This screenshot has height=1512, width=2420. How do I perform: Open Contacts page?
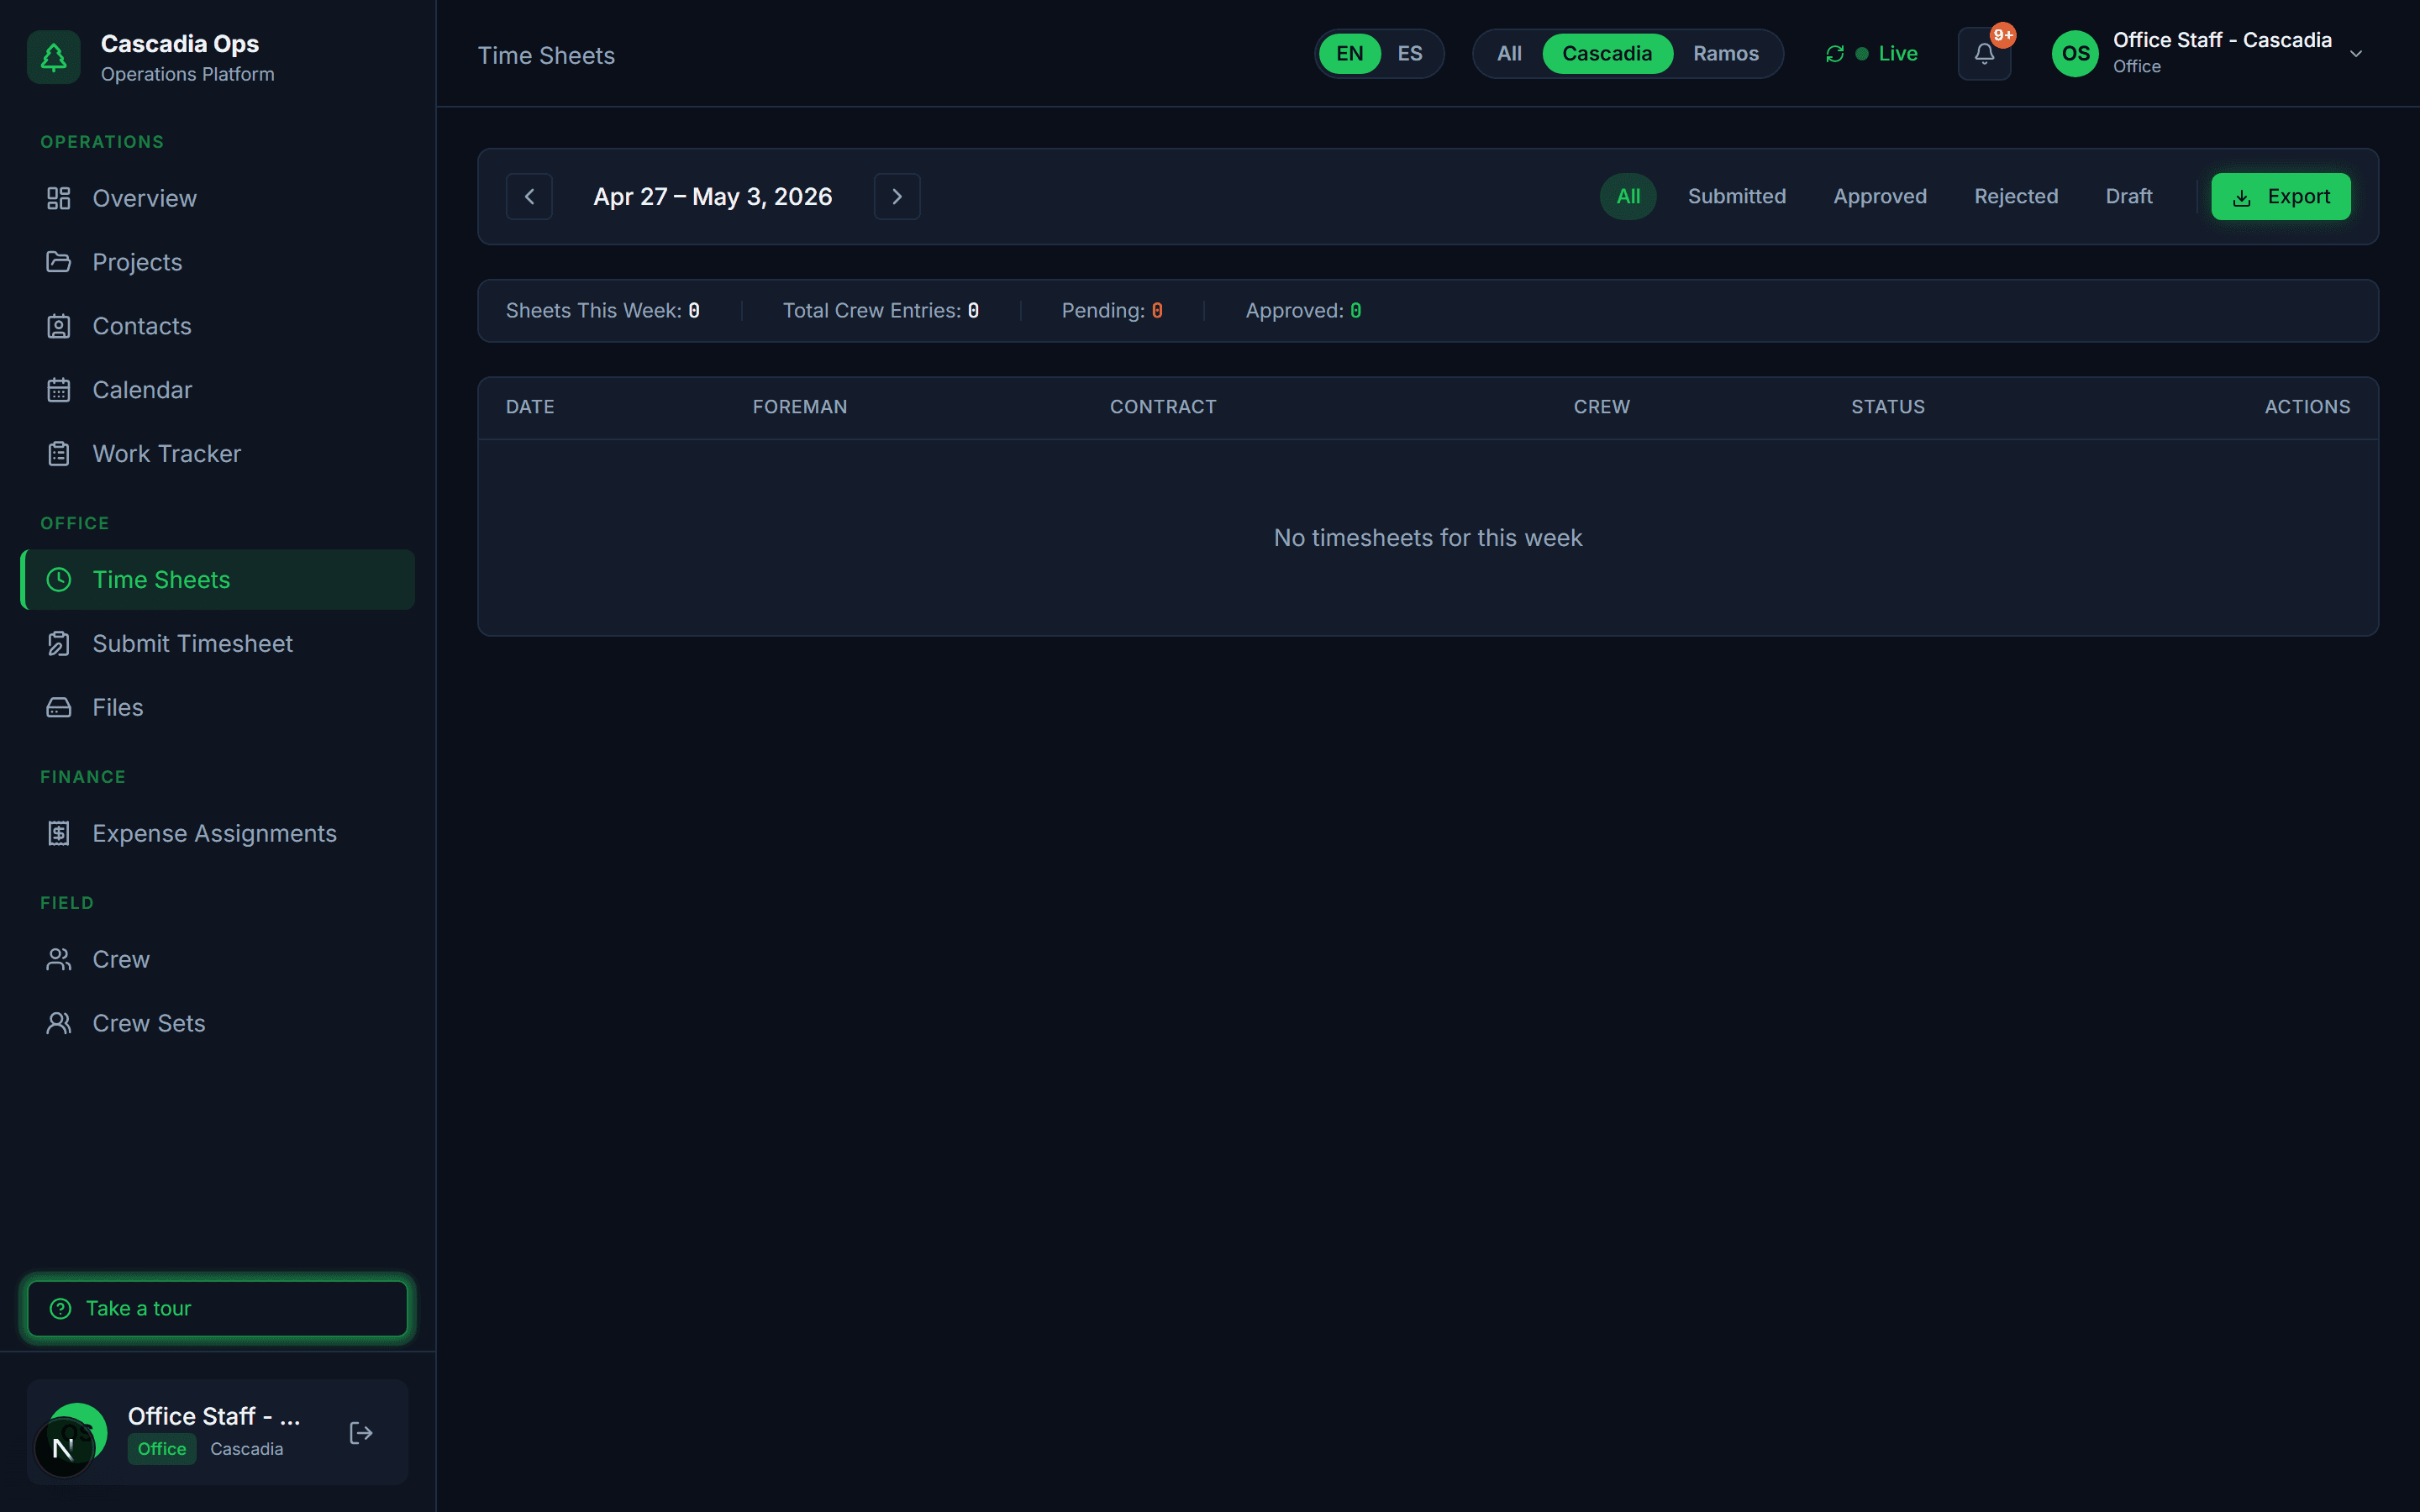point(217,326)
